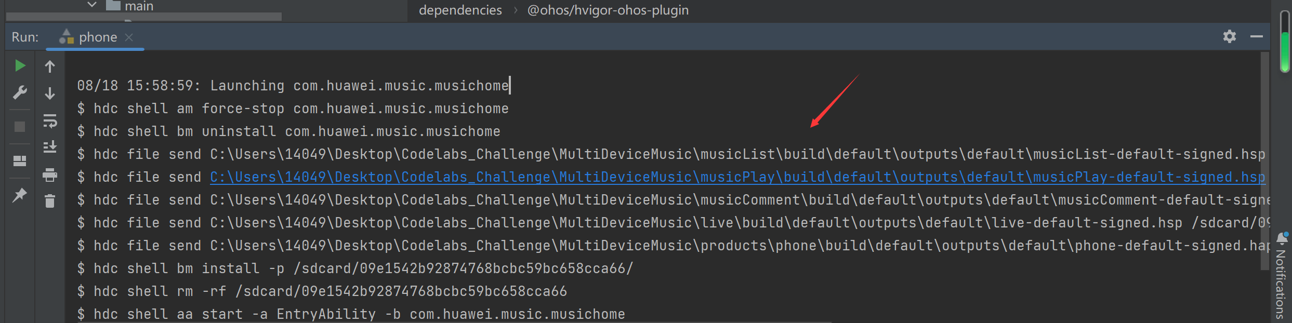Toggle scroll to end of output
Image resolution: width=1292 pixels, height=323 pixels.
coord(50,147)
